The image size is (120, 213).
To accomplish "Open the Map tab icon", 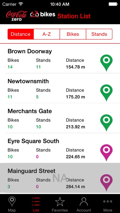I will (x=12, y=202).
